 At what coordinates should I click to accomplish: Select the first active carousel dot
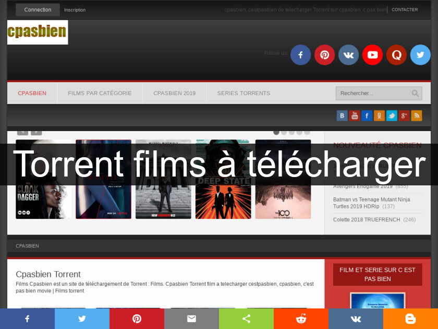pos(276,132)
